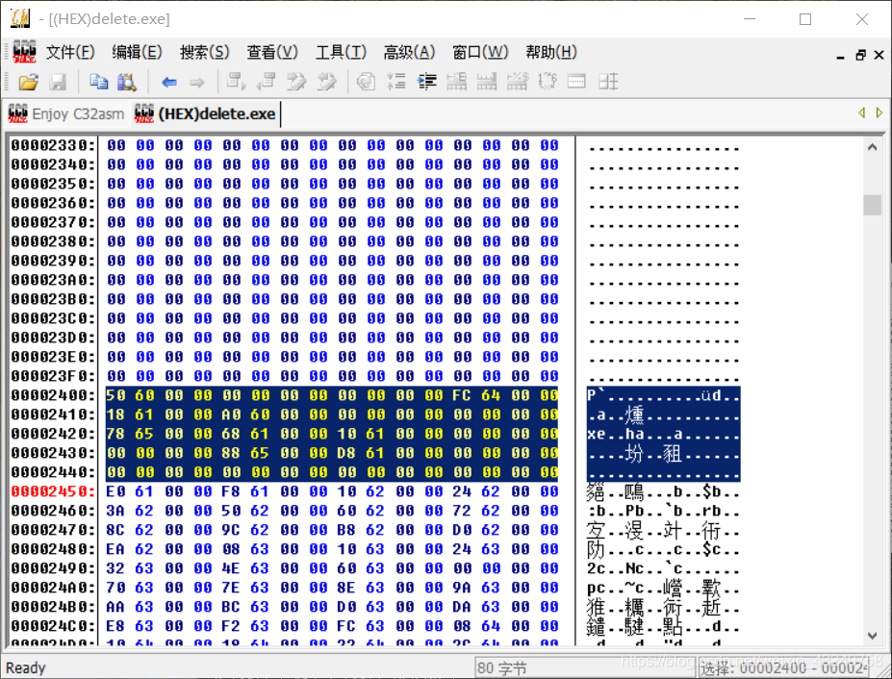Open the 搜索(S) menu

204,52
